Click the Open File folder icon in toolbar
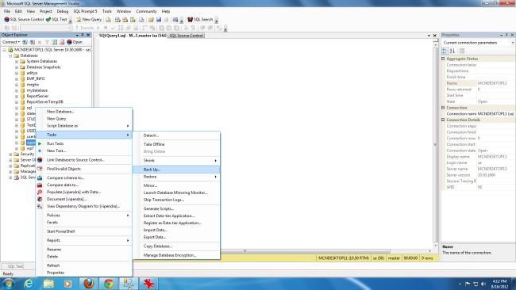This screenshot has width=516, height=290. click(151, 20)
